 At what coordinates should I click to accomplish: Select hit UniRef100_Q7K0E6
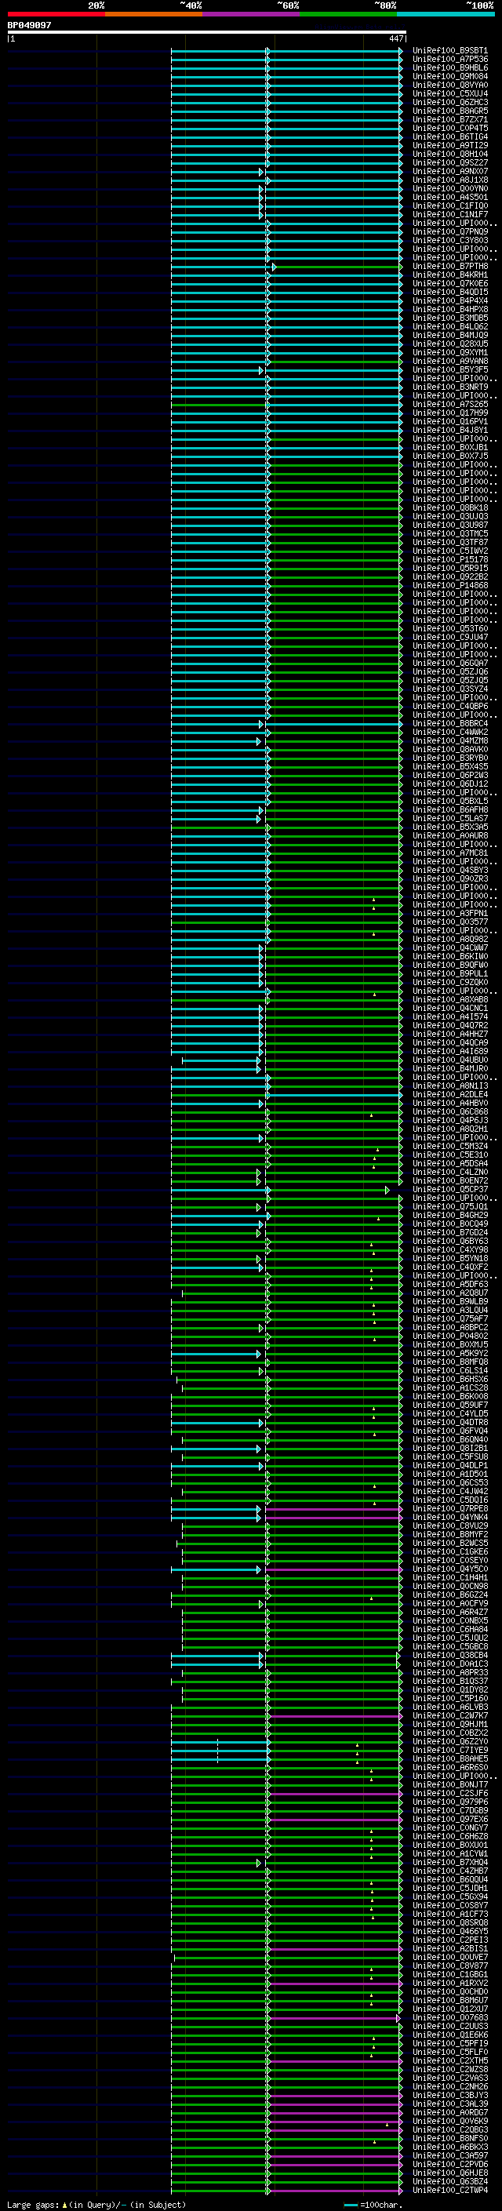pyautogui.click(x=450, y=283)
